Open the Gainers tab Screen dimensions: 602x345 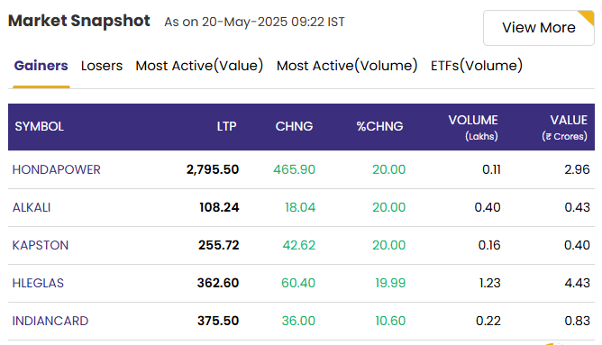(41, 66)
